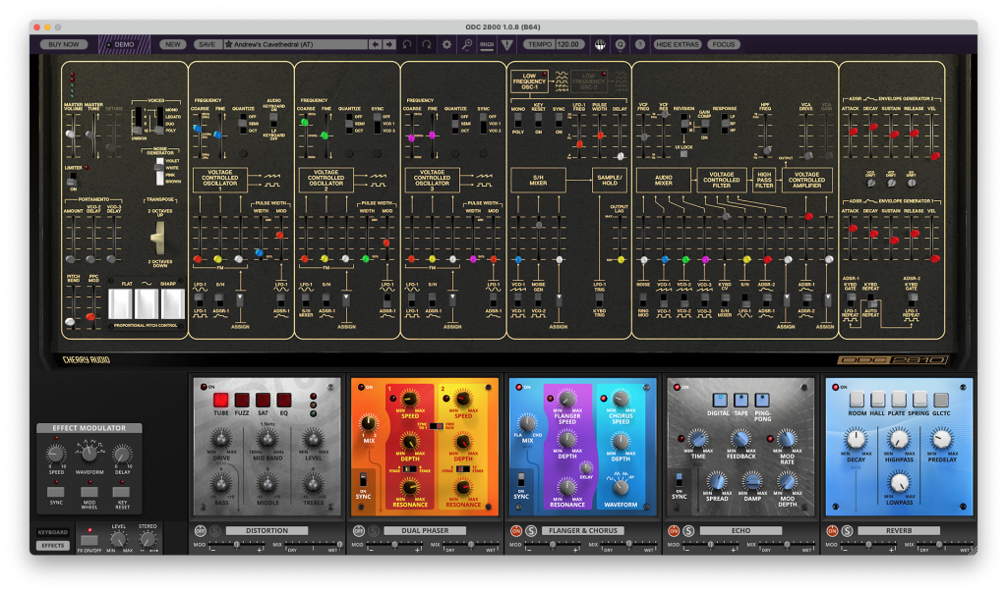Click the HIDE EXTRAS button
This screenshot has height=594, width=1007.
pos(677,44)
